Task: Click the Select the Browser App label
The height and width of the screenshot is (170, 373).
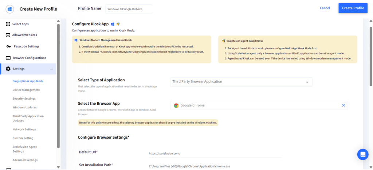Action: coord(99,104)
